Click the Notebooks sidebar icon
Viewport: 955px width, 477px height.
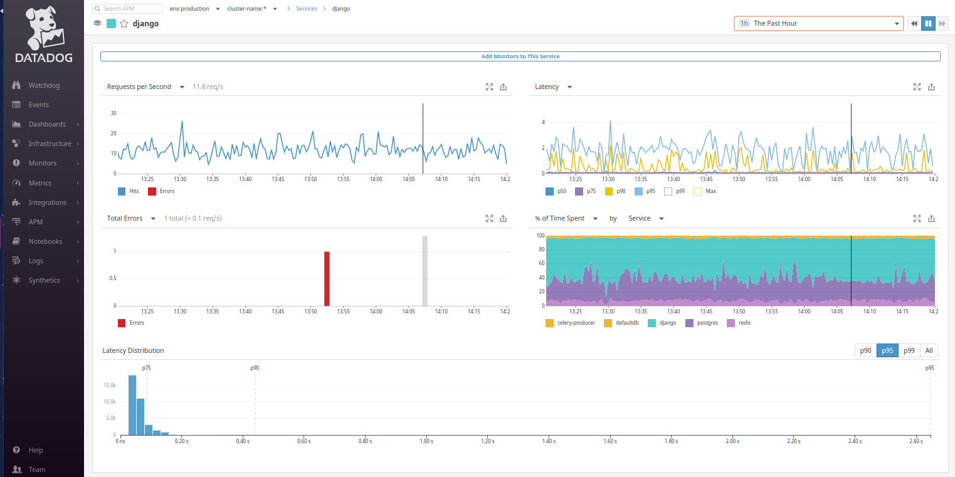16,241
